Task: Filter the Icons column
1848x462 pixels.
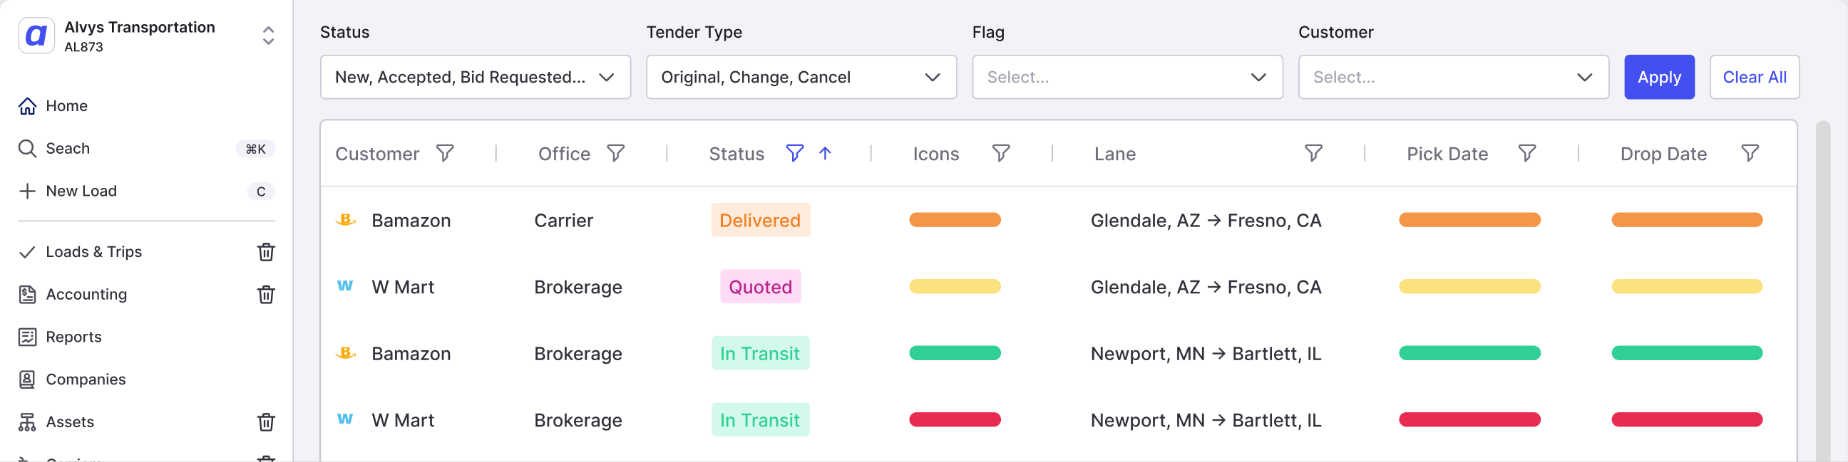Action: [1001, 153]
